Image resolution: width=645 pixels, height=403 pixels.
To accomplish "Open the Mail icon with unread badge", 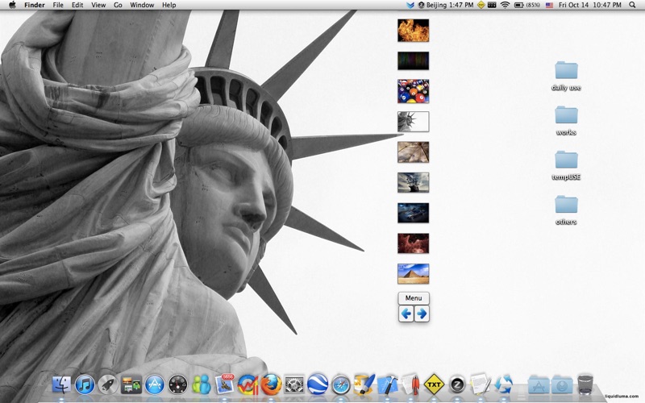I will tap(224, 384).
